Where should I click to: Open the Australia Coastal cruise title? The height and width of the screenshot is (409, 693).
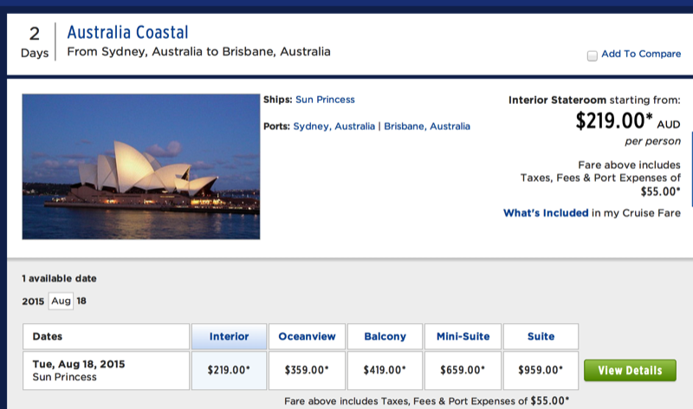(x=127, y=34)
